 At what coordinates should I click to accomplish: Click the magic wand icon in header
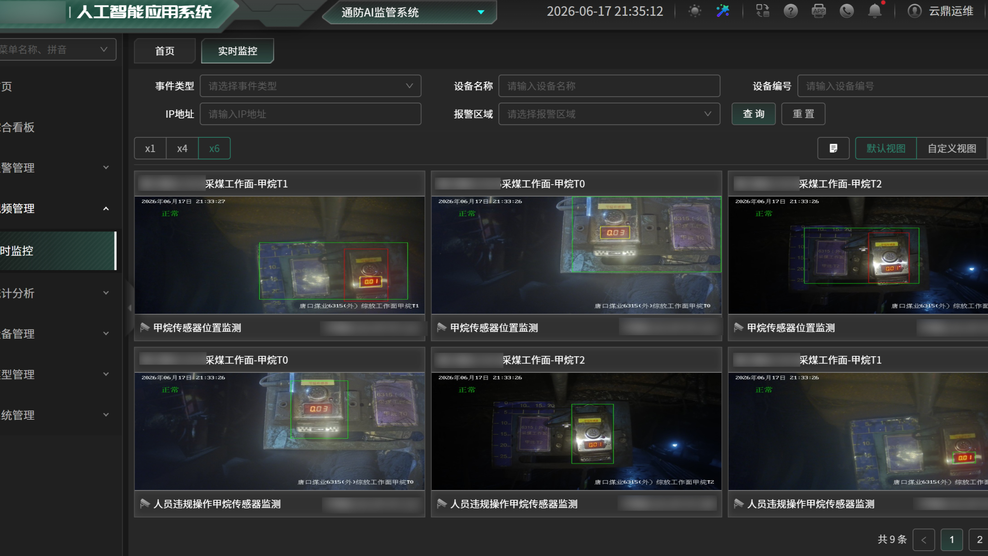[723, 11]
